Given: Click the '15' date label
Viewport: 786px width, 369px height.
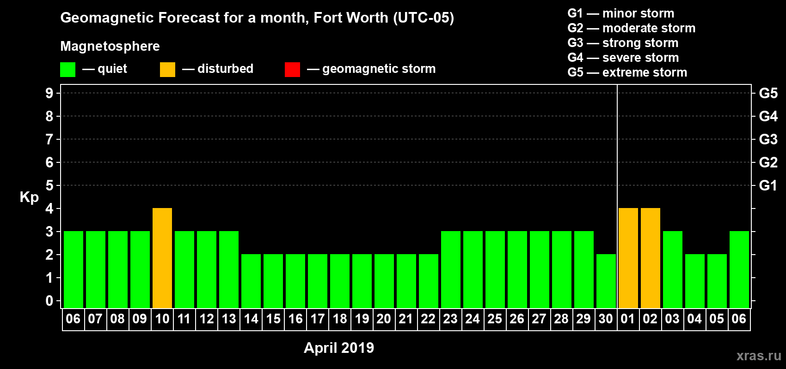Looking at the screenshot, I should 273,319.
